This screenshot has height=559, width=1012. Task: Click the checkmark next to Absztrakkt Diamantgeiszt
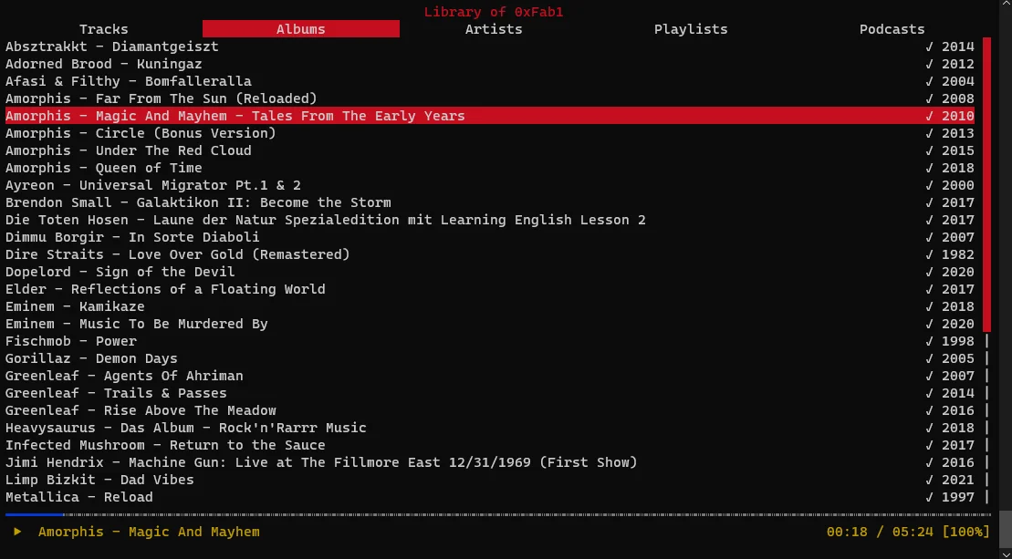929,47
